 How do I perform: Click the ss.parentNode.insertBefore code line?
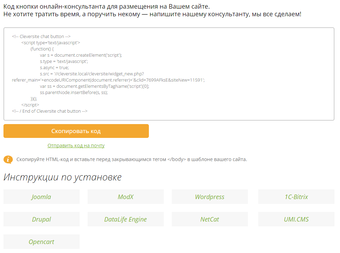click(74, 92)
